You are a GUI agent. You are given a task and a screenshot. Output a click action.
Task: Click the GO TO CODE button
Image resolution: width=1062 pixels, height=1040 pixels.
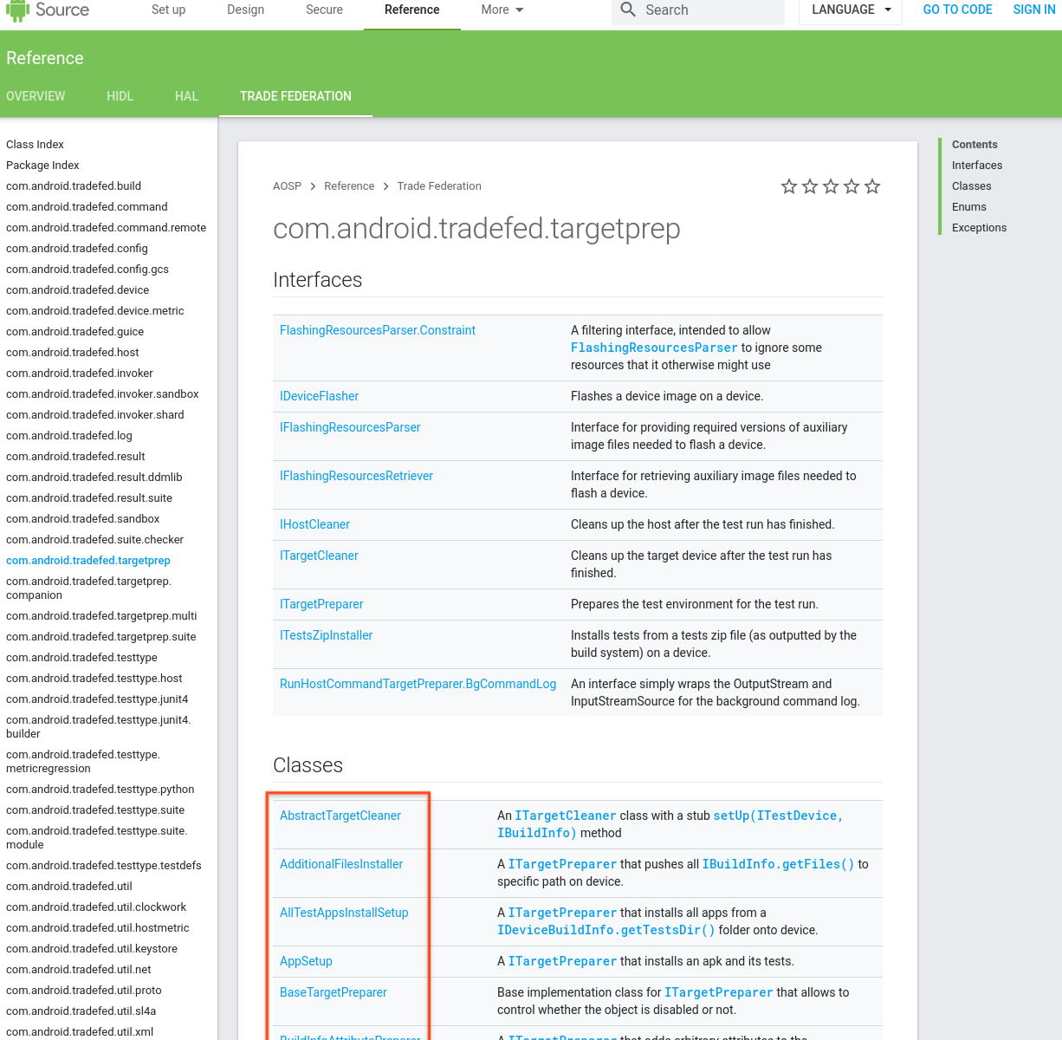(x=957, y=10)
